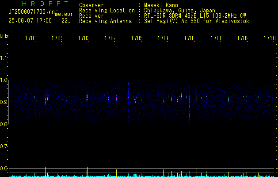Select the observer name Masaki Kano
The width and height of the screenshot is (278, 177).
pyautogui.click(x=161, y=5)
